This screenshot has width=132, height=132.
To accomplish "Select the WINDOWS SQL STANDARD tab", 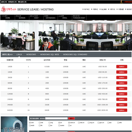I will [x=75, y=55].
